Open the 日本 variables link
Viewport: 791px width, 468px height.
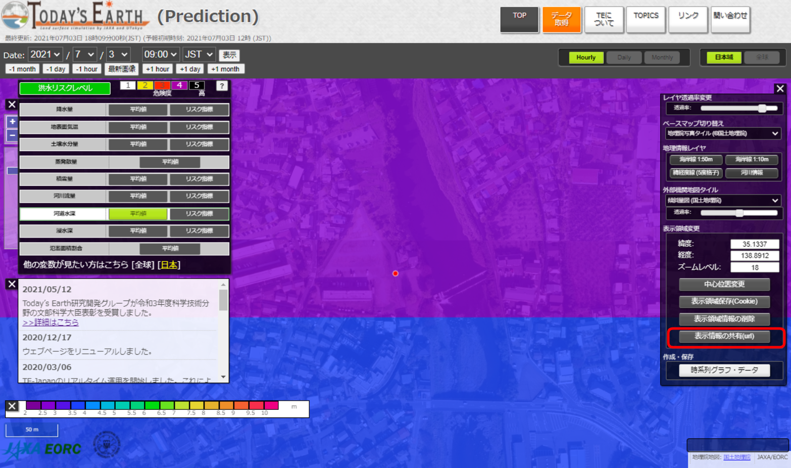[x=169, y=265]
